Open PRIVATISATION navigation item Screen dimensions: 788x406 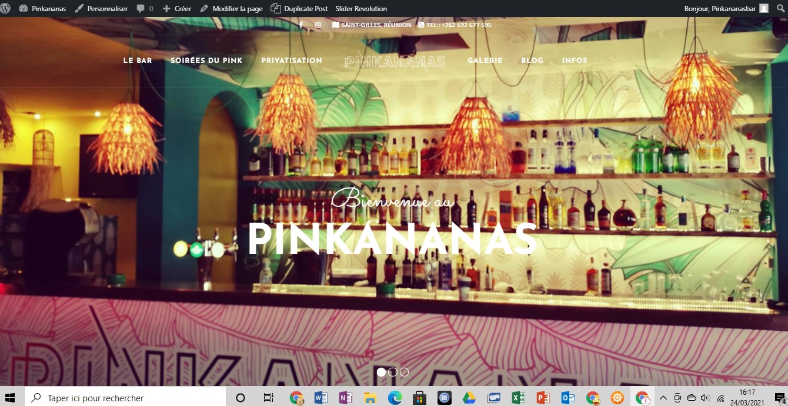pos(292,61)
